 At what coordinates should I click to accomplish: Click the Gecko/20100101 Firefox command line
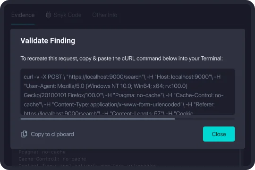pos(124,95)
